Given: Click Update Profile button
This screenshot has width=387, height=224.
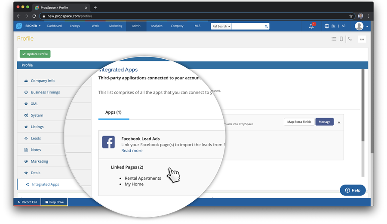Looking at the screenshot, I should [x=35, y=54].
